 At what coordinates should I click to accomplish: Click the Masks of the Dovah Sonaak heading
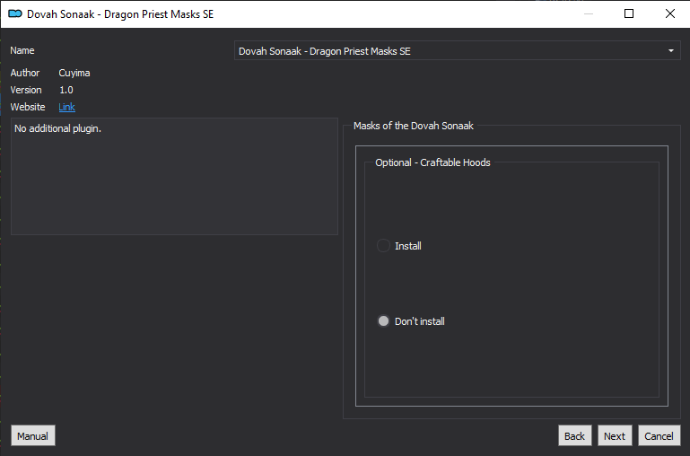414,126
